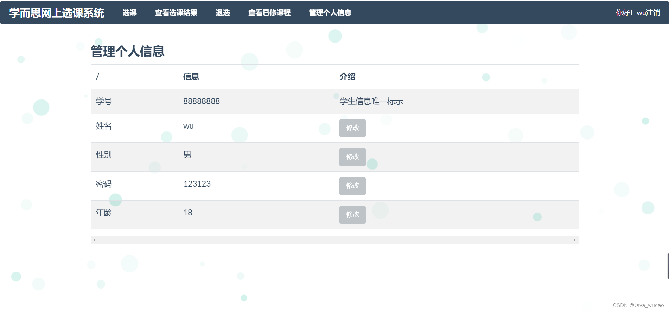The height and width of the screenshot is (311, 669).
Task: Select 管理个人信息 in the navbar
Action: [330, 13]
